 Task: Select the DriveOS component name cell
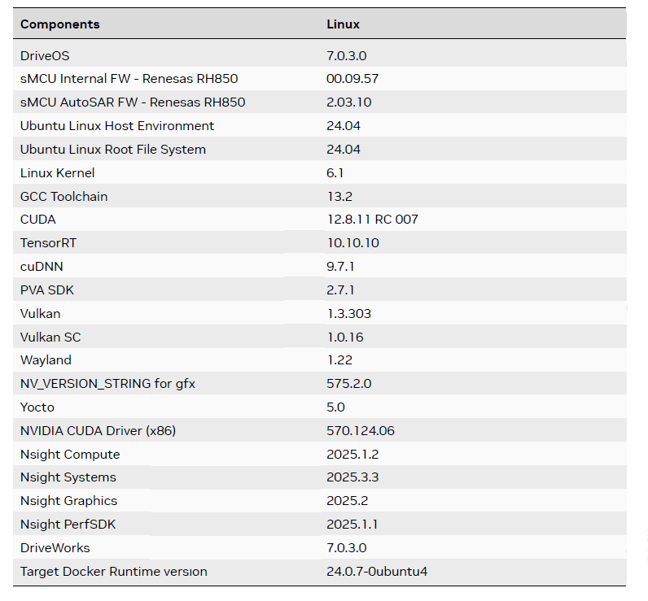[46, 55]
